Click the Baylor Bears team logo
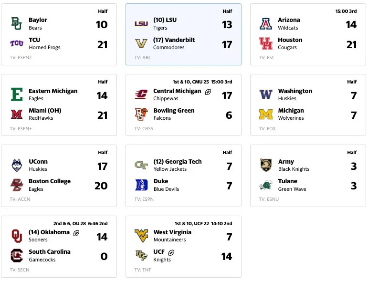The width and height of the screenshot is (368, 281). click(17, 24)
